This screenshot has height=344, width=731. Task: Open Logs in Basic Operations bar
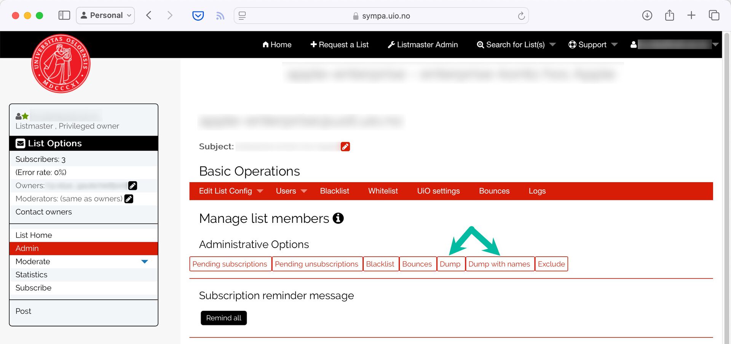click(537, 191)
